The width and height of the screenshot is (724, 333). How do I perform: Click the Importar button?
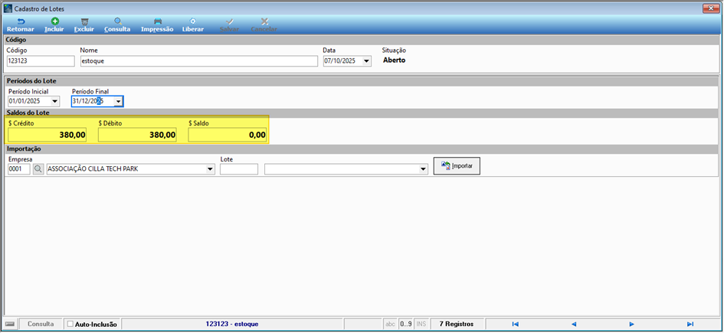tap(457, 165)
